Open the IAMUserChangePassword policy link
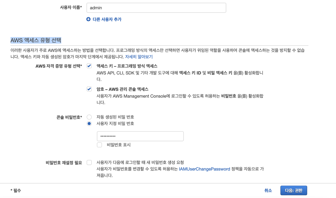Screen dimensions: 336x198 click(x=204, y=169)
